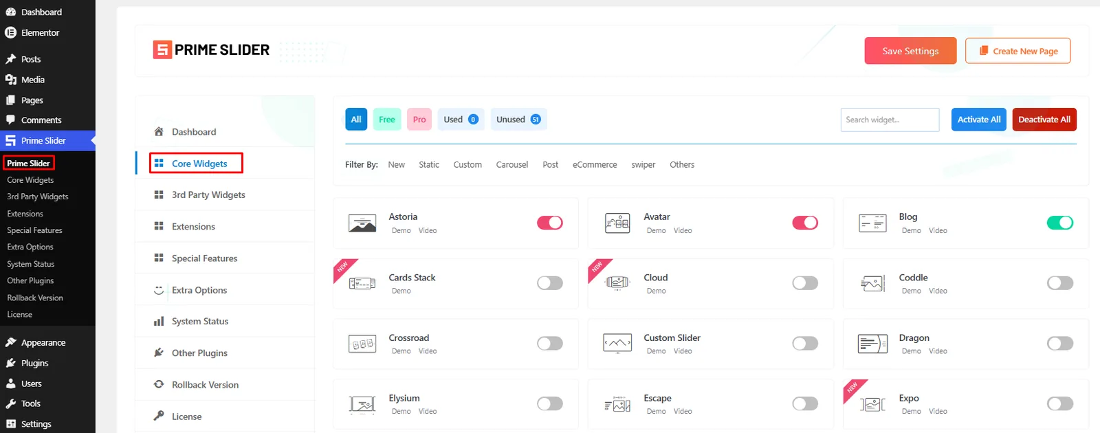Enable the Crossroad widget toggle

point(550,343)
